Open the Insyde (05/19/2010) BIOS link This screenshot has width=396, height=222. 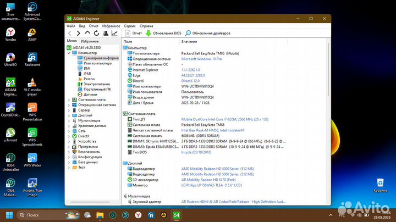click(x=196, y=152)
